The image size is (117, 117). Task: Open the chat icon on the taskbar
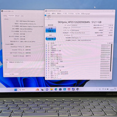pyautogui.click(x=47, y=89)
